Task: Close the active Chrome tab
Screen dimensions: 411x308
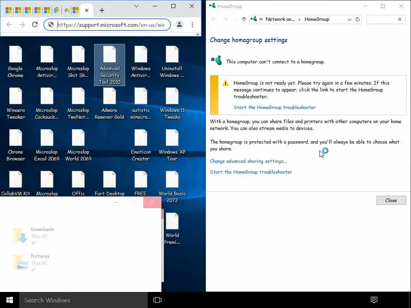Action: (x=87, y=10)
